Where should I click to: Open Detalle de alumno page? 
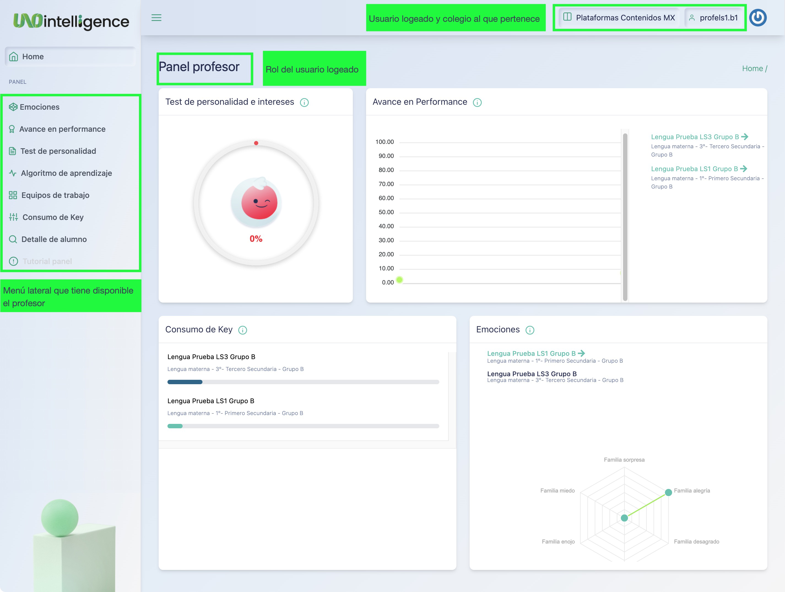click(x=54, y=239)
